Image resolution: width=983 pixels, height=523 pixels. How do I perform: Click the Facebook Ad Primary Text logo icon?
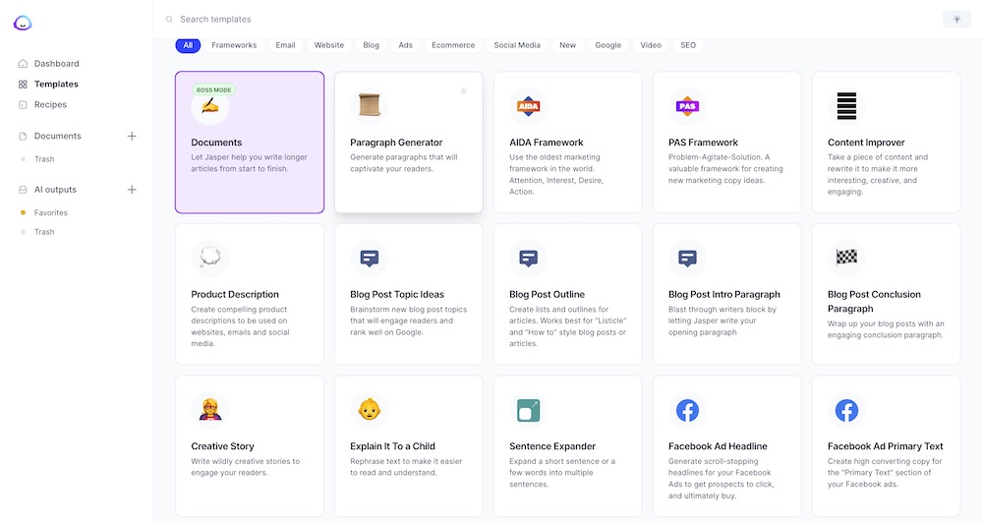pos(846,410)
